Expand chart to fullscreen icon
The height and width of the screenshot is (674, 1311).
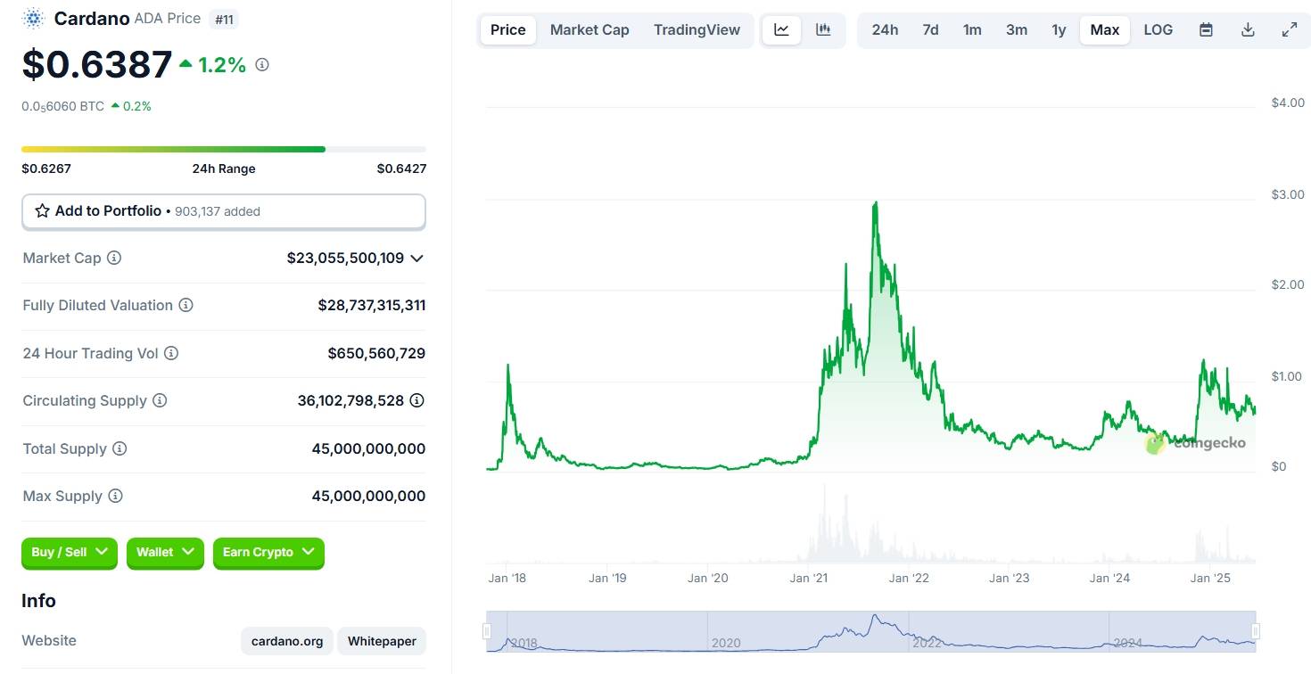click(x=1290, y=29)
